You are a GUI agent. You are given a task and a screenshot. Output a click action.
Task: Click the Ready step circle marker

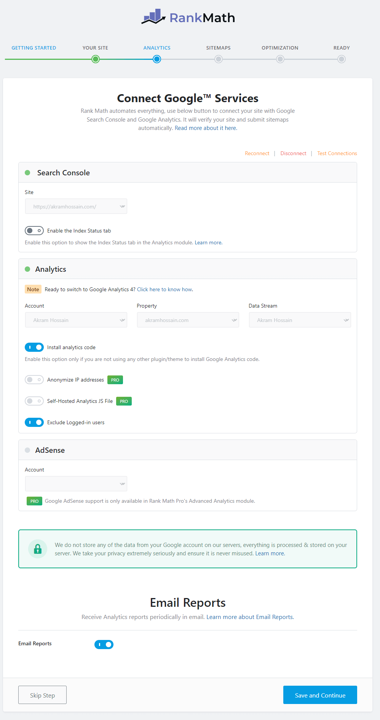[342, 59]
